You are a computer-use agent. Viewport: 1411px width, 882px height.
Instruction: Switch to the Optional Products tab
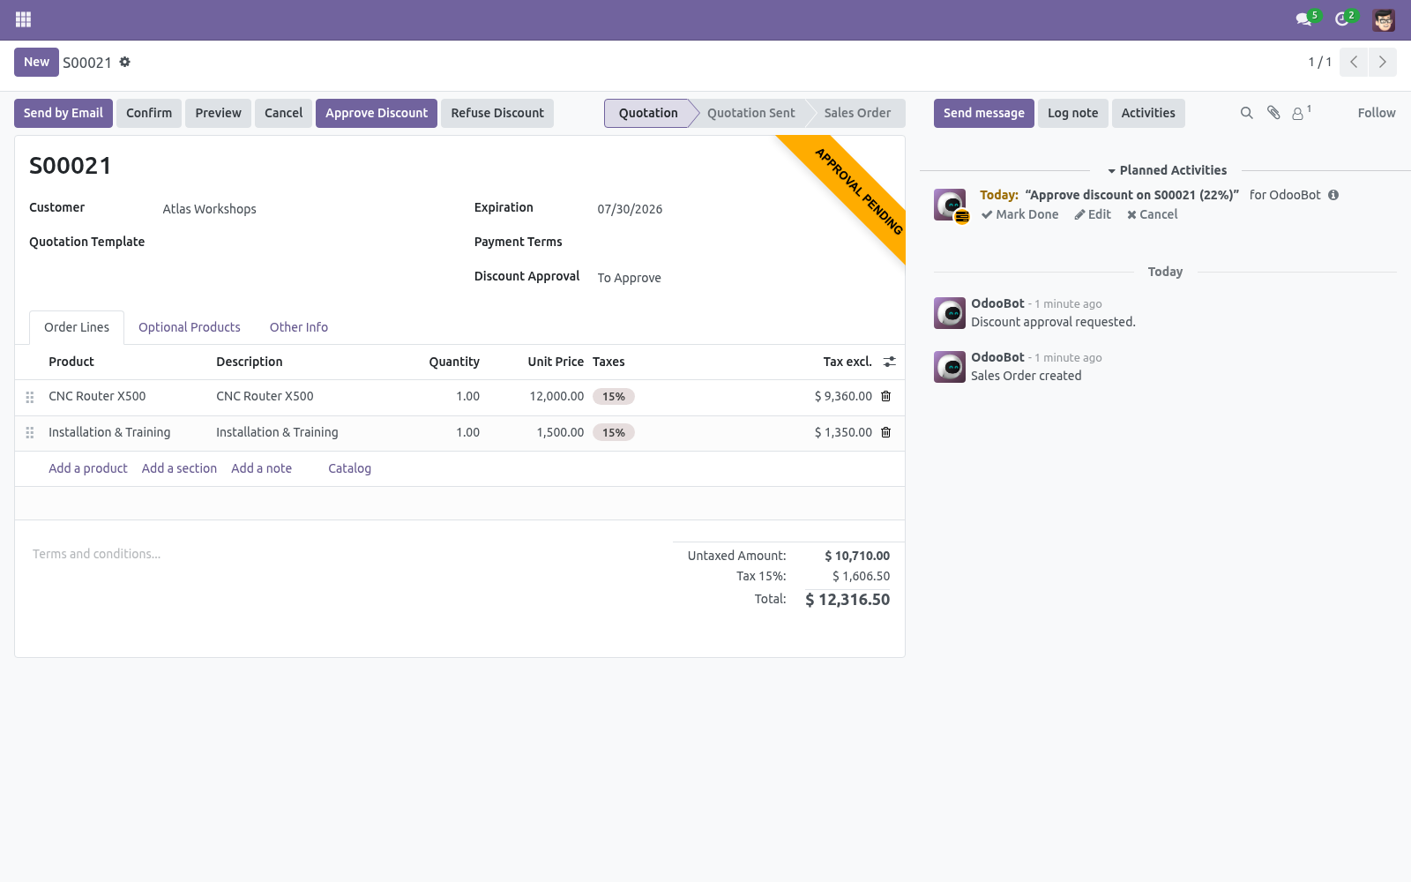tap(190, 327)
